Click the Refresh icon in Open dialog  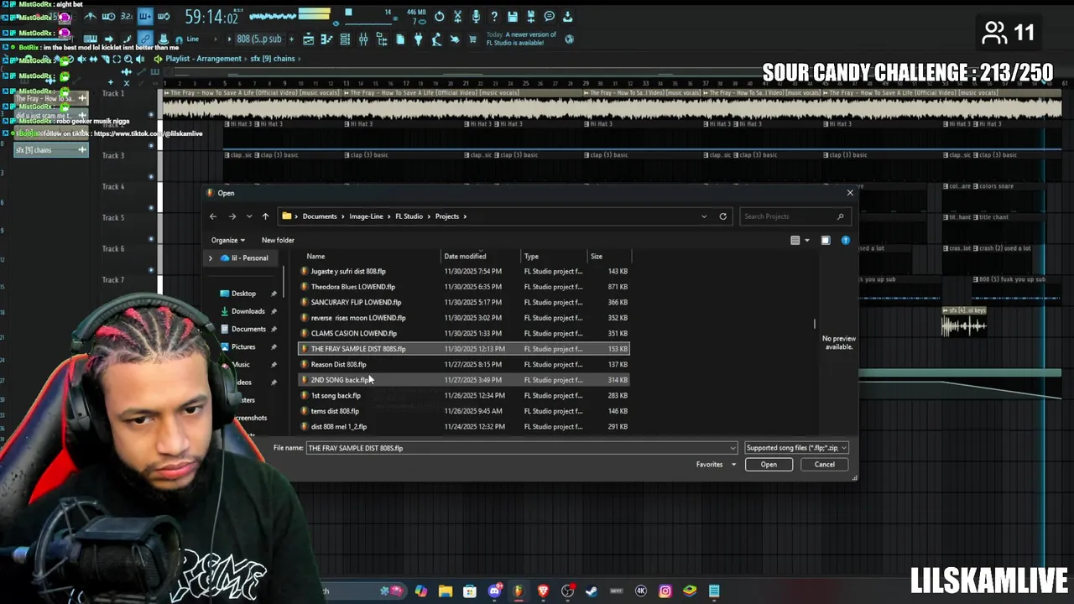pos(722,216)
